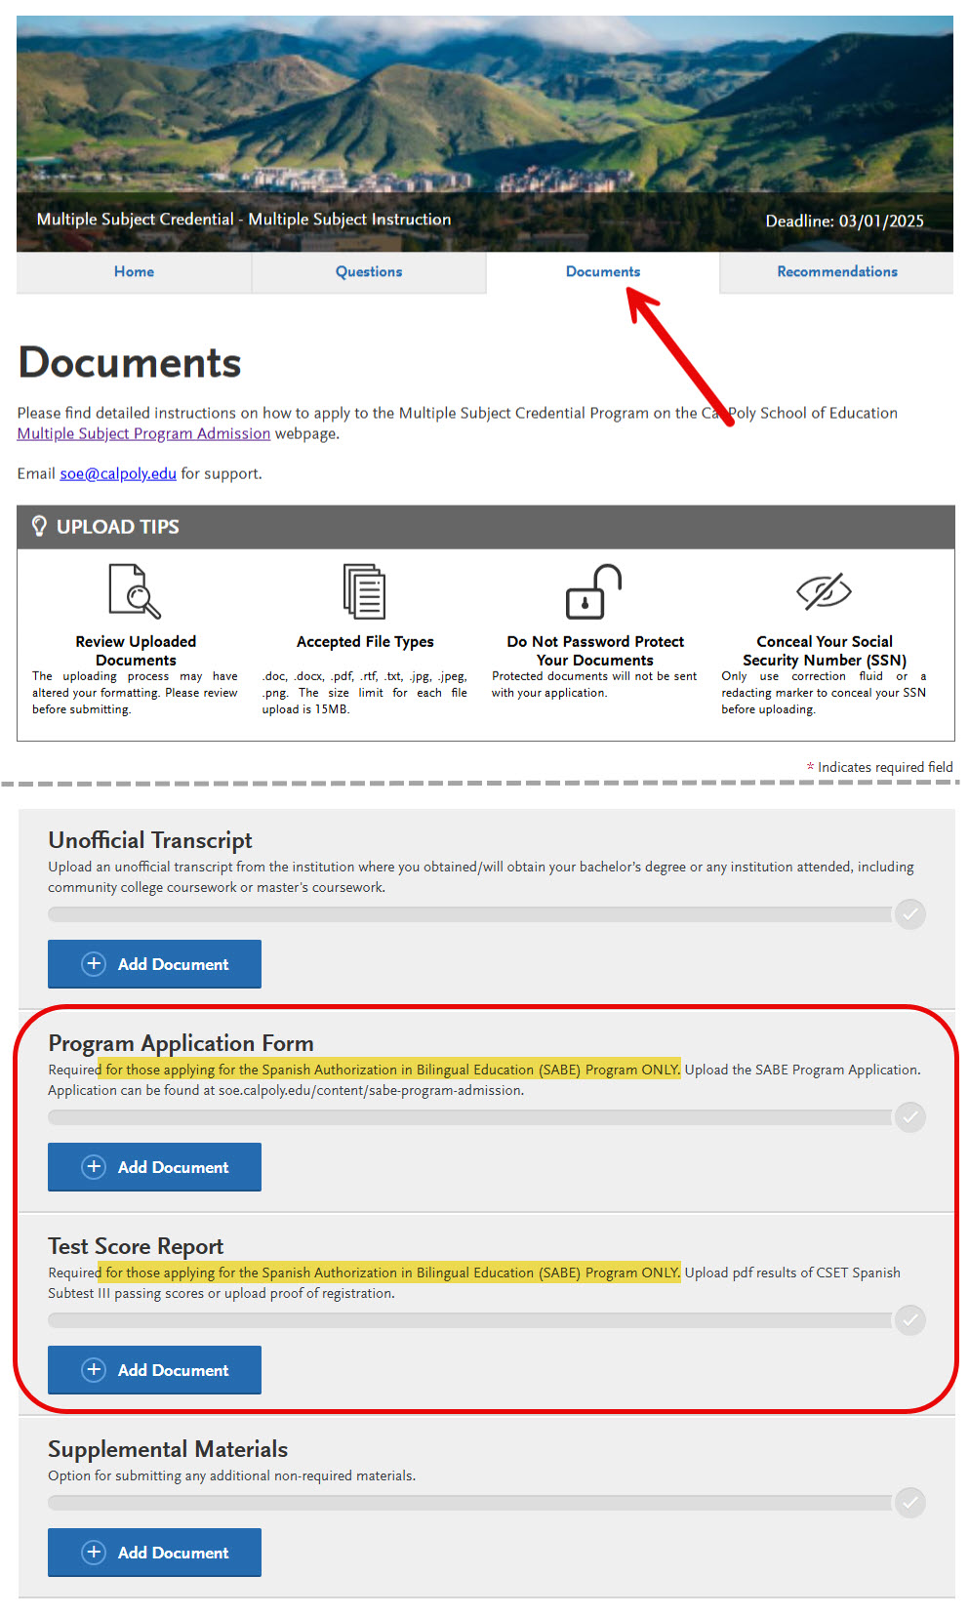Click the Accepted File Types stacked pages icon
969x1616 pixels.
click(x=364, y=590)
